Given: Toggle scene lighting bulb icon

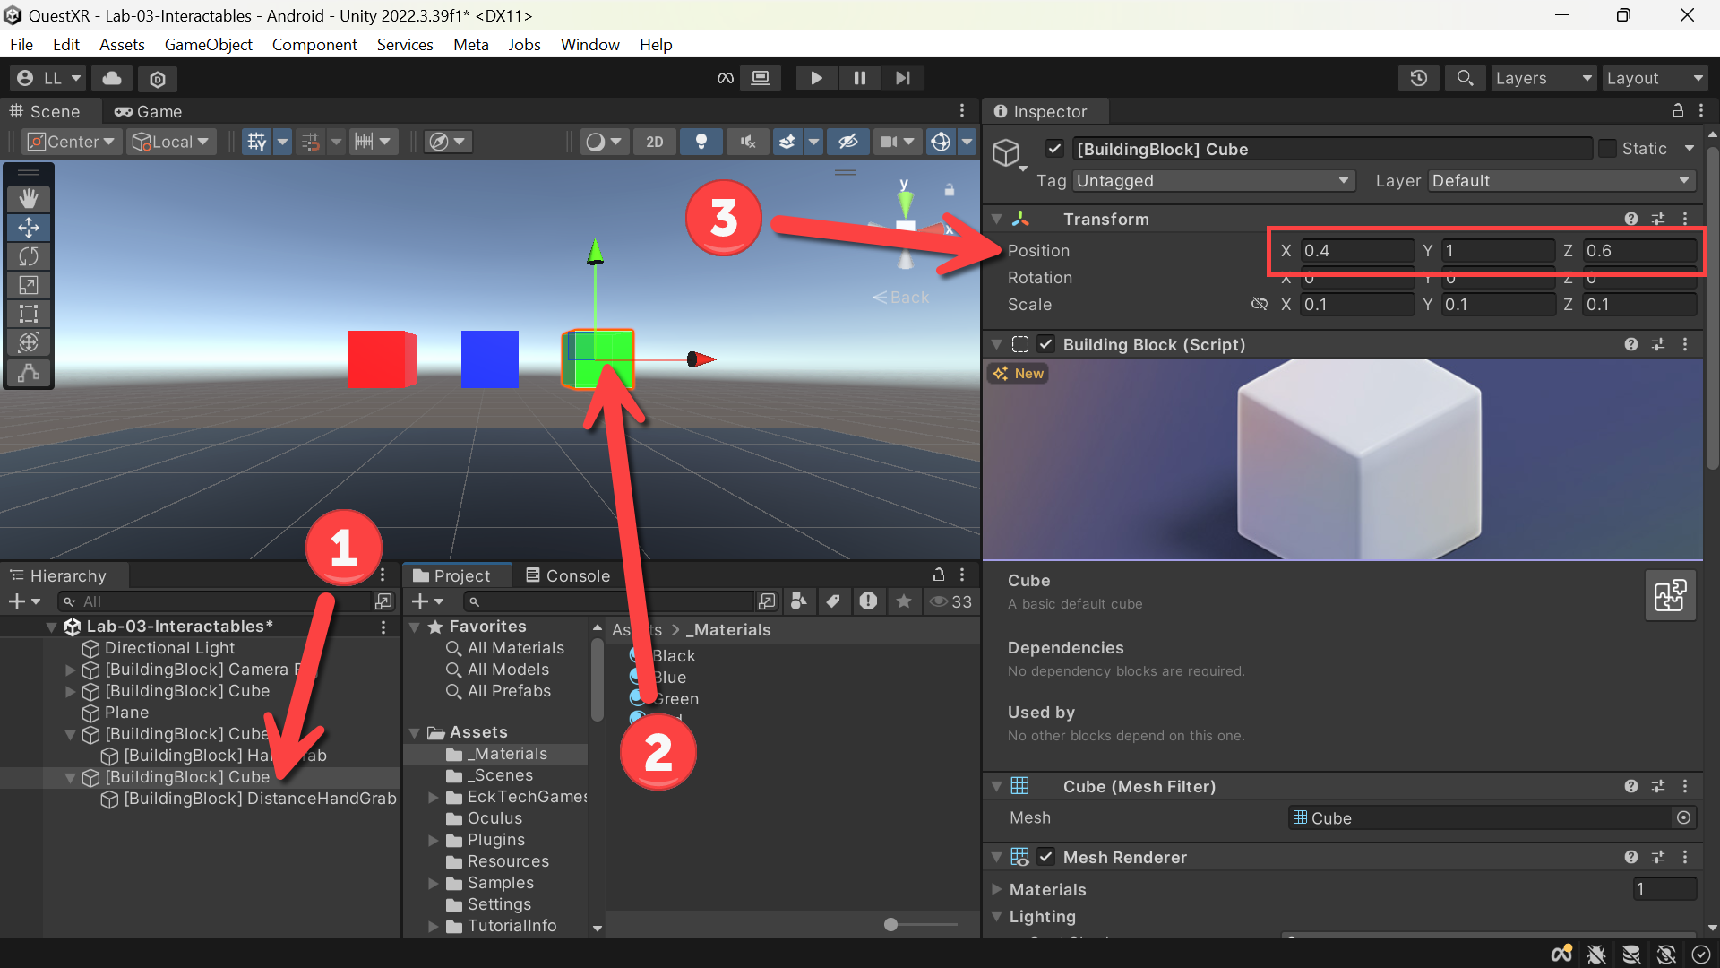Looking at the screenshot, I should 701,142.
